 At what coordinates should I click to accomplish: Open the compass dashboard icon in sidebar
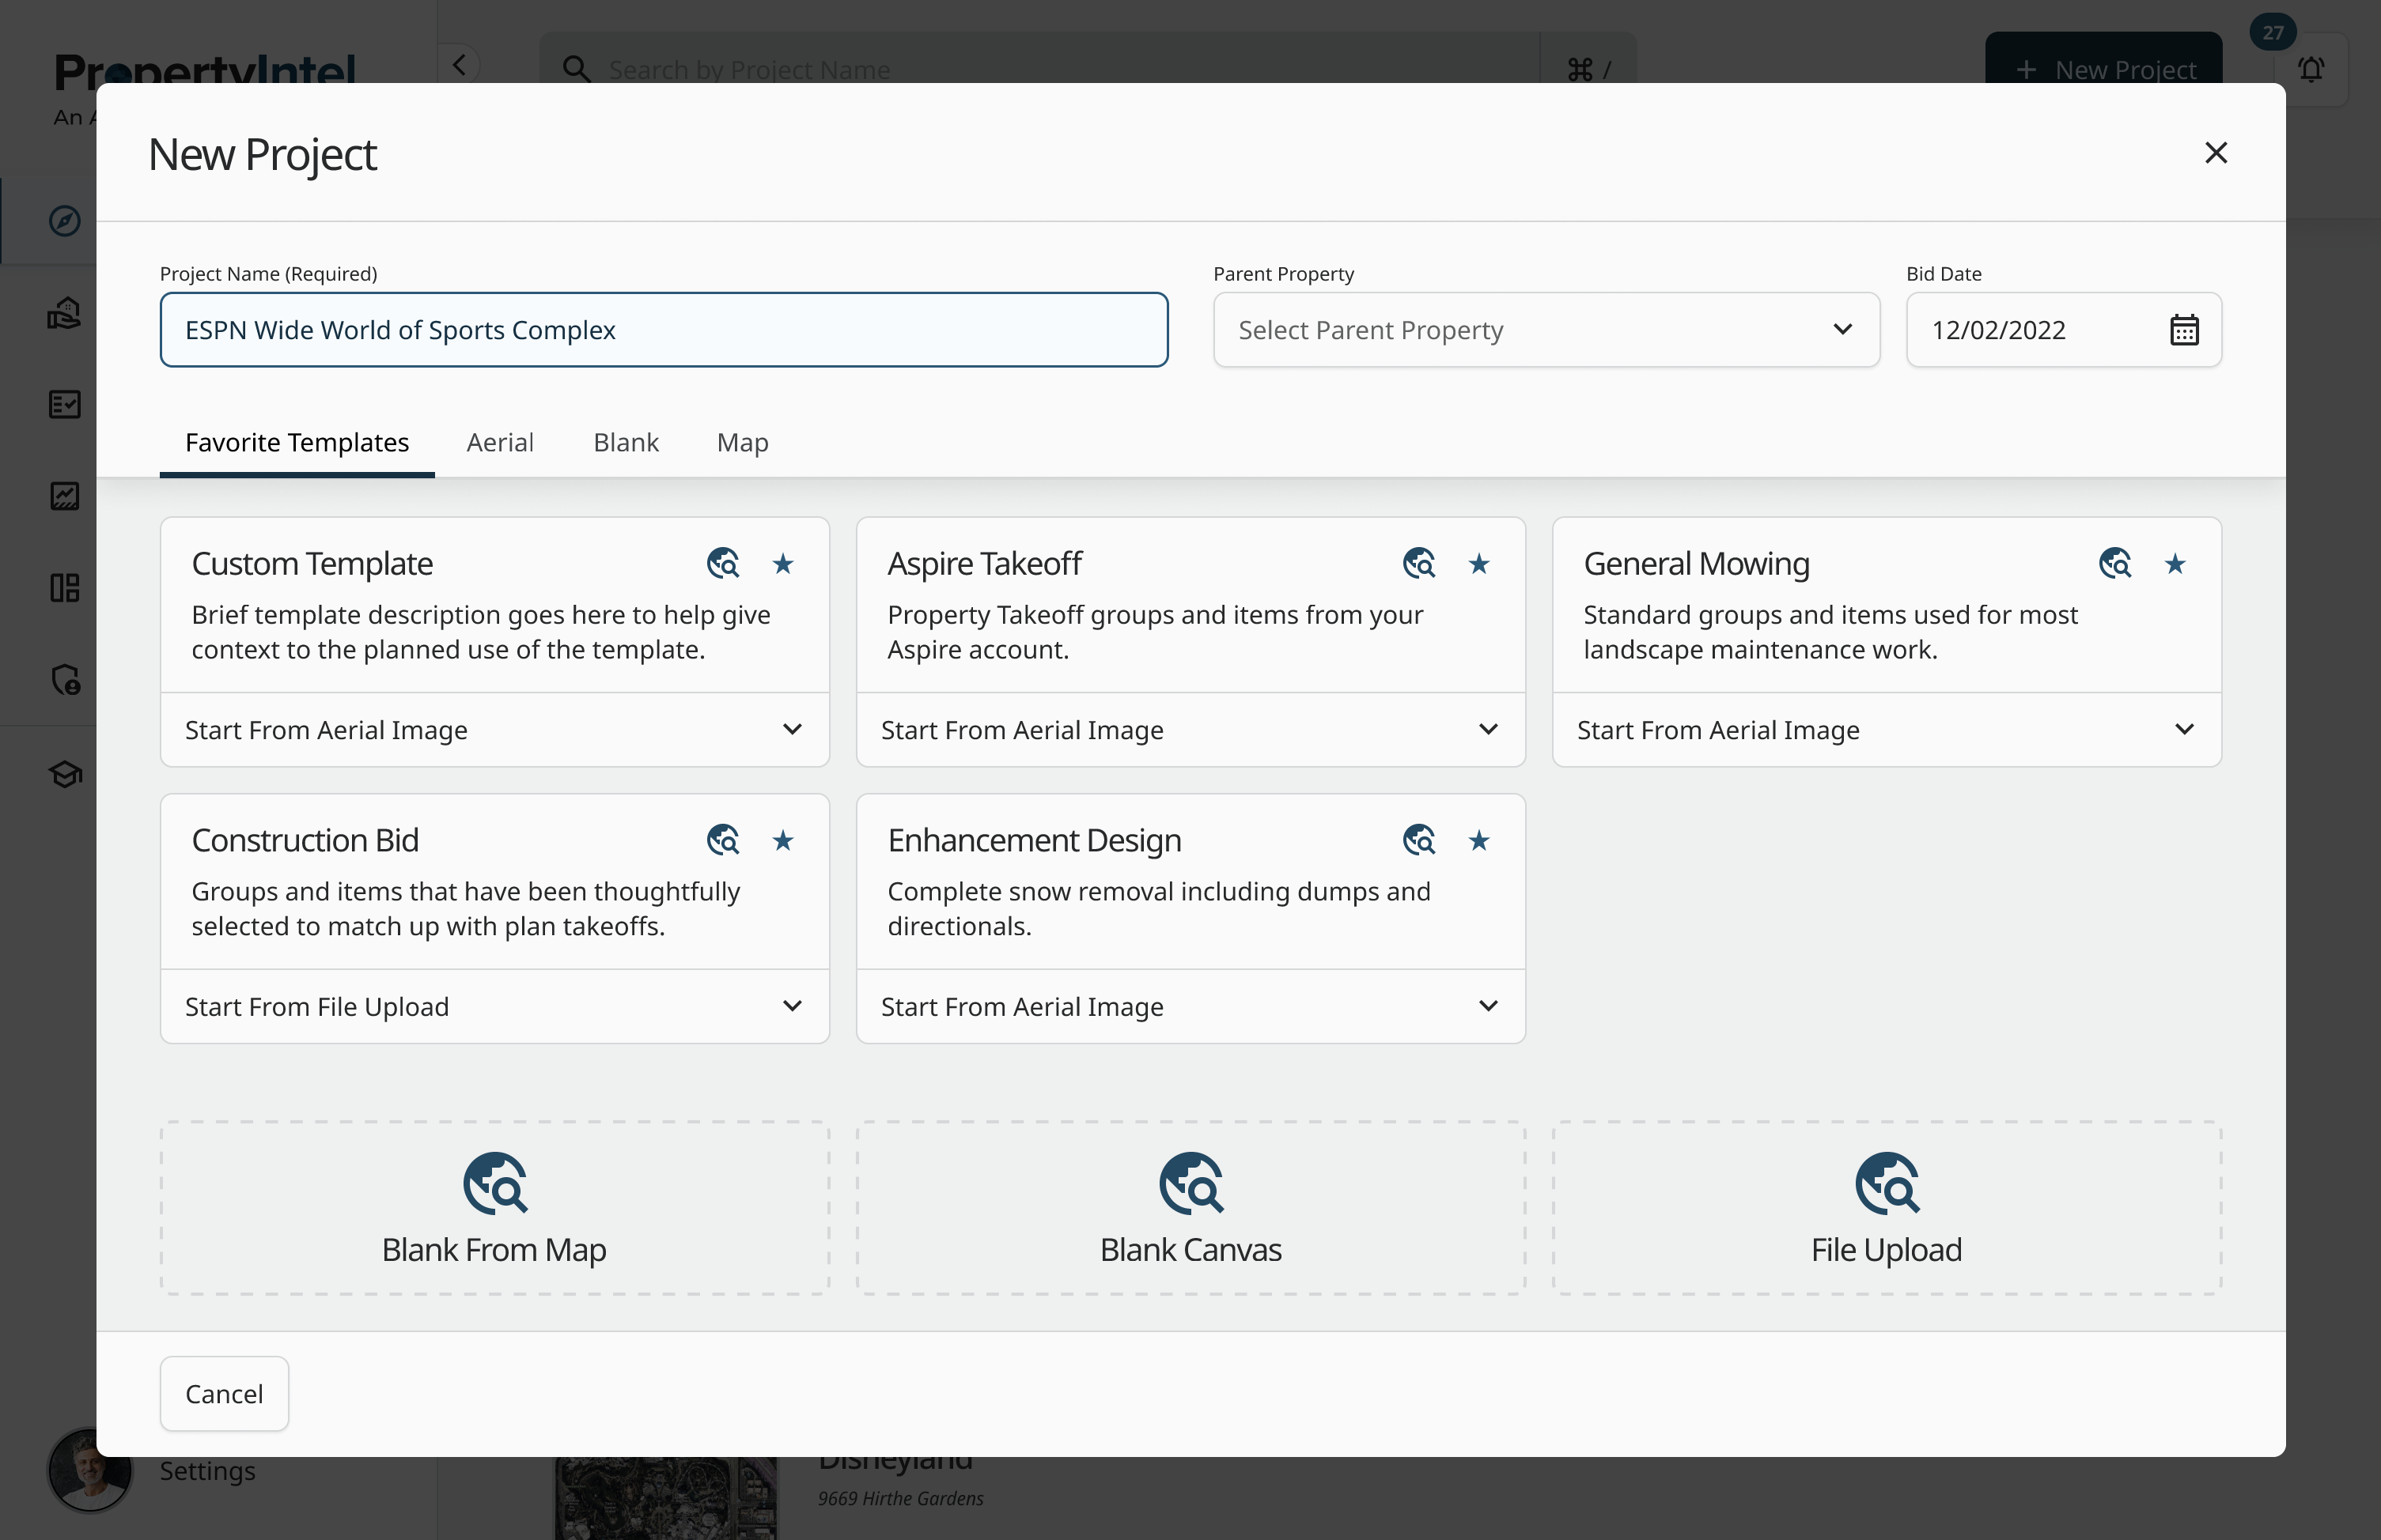(64, 221)
